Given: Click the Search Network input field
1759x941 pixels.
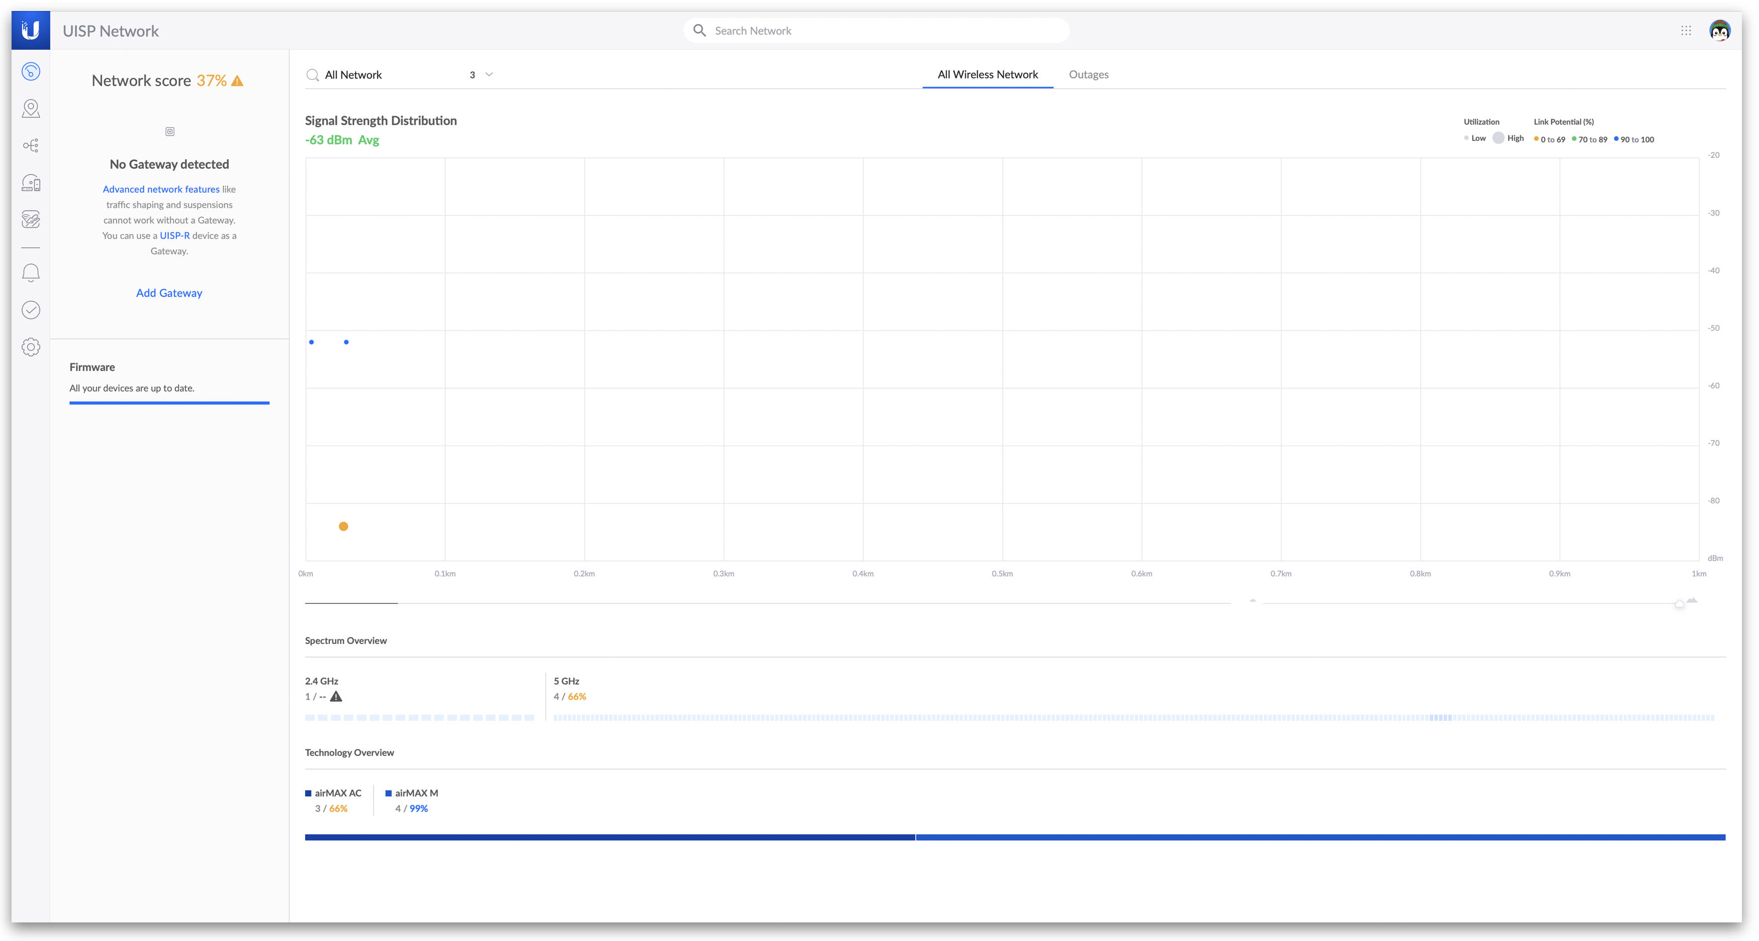Looking at the screenshot, I should 881,31.
